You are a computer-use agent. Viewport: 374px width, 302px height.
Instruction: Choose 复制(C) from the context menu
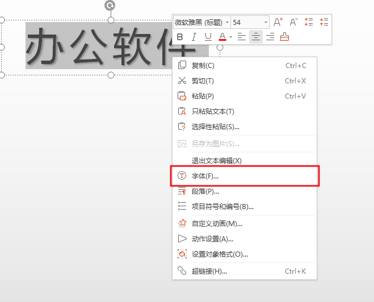click(x=245, y=66)
